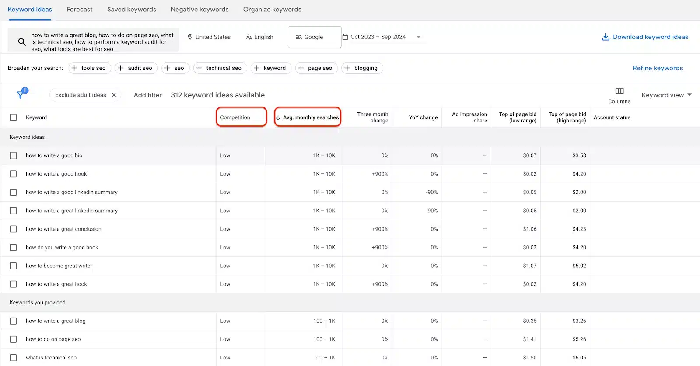The height and width of the screenshot is (366, 700).
Task: Add 'tools seo' to broaden search
Action: click(x=90, y=68)
